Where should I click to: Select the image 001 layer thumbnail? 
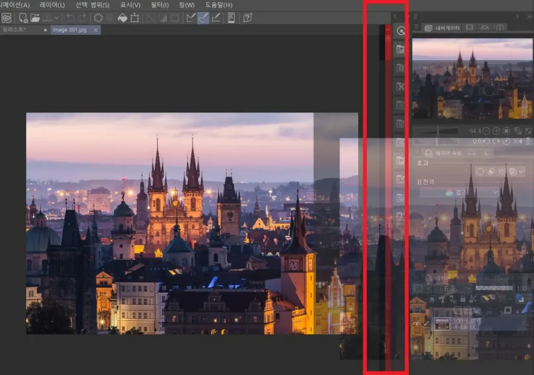(x=442, y=324)
